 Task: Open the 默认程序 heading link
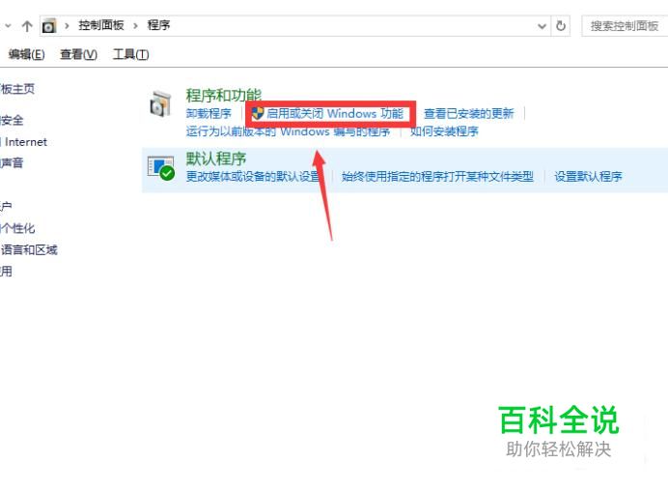pyautogui.click(x=216, y=159)
